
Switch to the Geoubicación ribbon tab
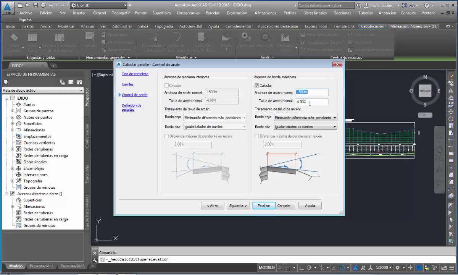[x=373, y=26]
